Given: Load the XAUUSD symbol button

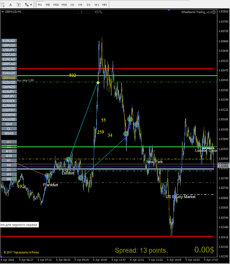Looking at the screenshot, I should pyautogui.click(x=9, y=120).
